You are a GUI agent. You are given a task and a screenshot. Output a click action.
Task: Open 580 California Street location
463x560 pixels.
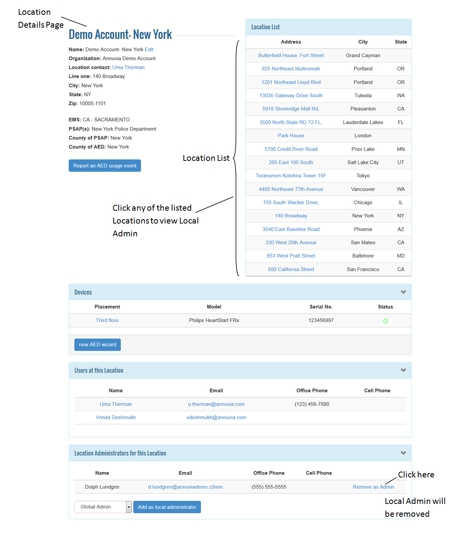(291, 269)
